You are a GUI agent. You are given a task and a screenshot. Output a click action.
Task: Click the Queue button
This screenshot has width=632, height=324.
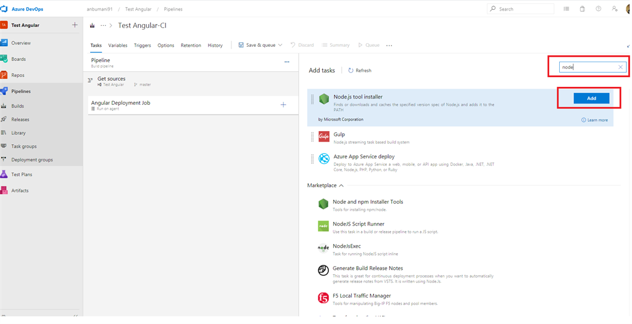tap(368, 45)
